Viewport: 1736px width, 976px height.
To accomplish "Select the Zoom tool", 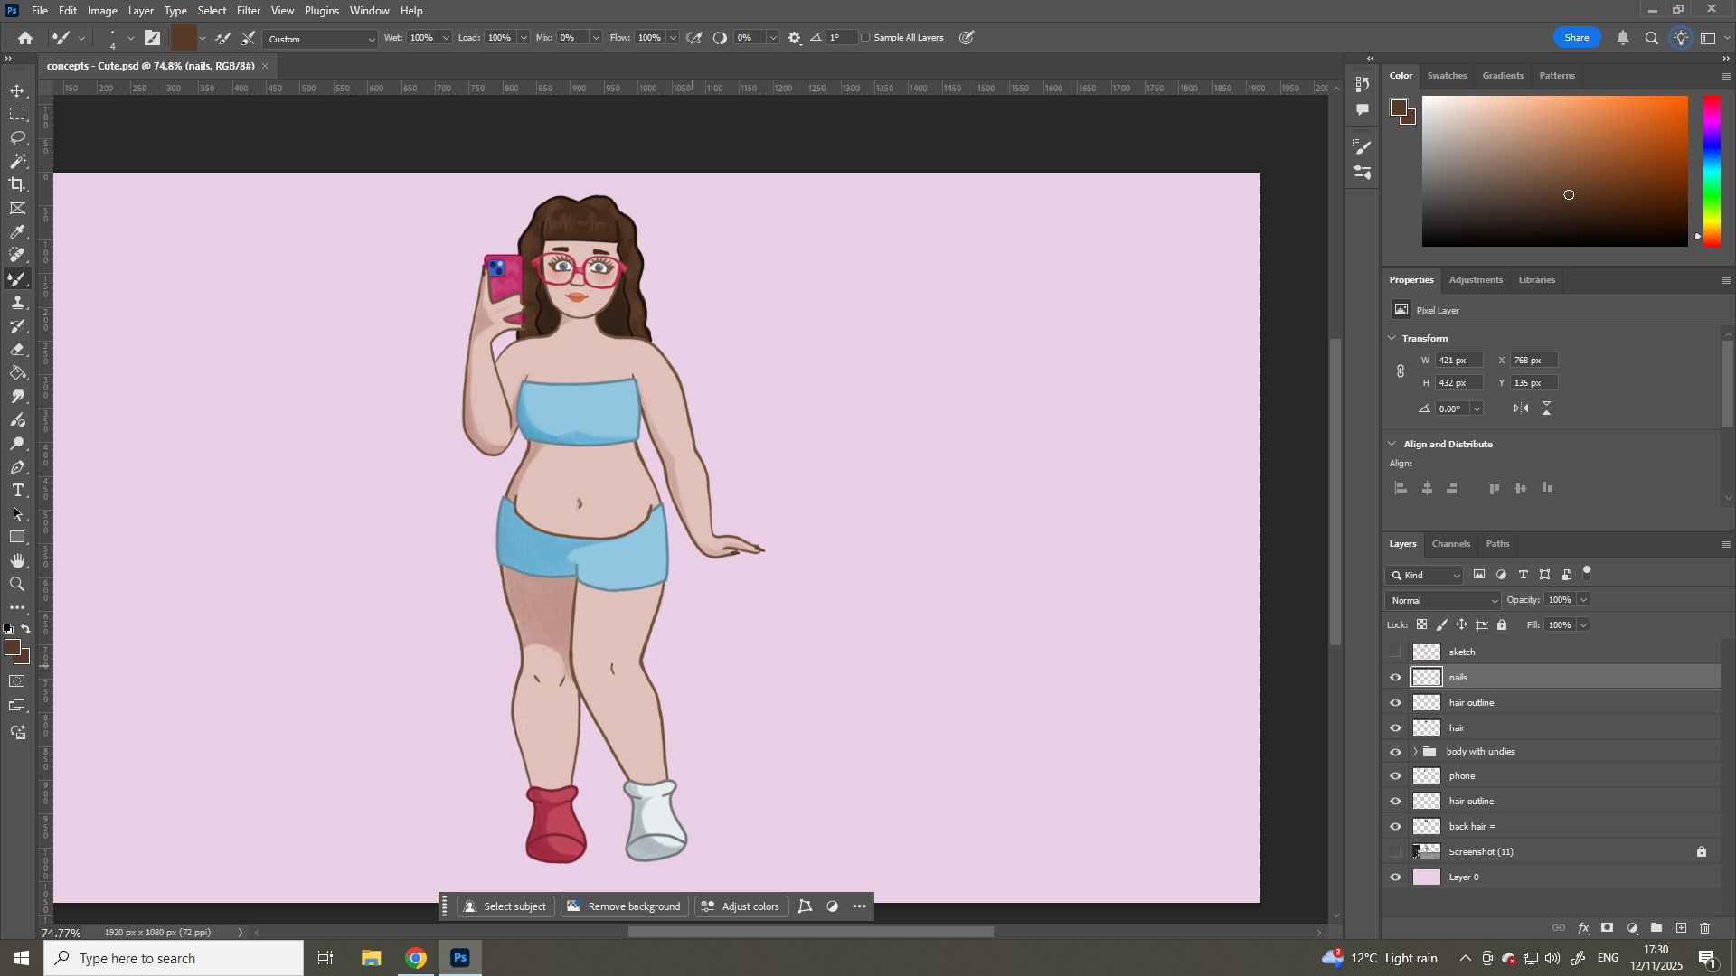I will (17, 585).
